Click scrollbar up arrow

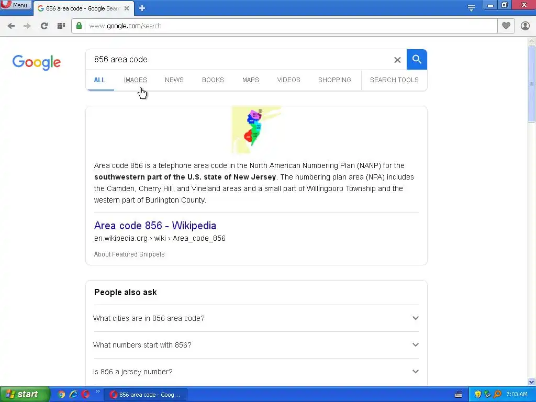tap(532, 41)
